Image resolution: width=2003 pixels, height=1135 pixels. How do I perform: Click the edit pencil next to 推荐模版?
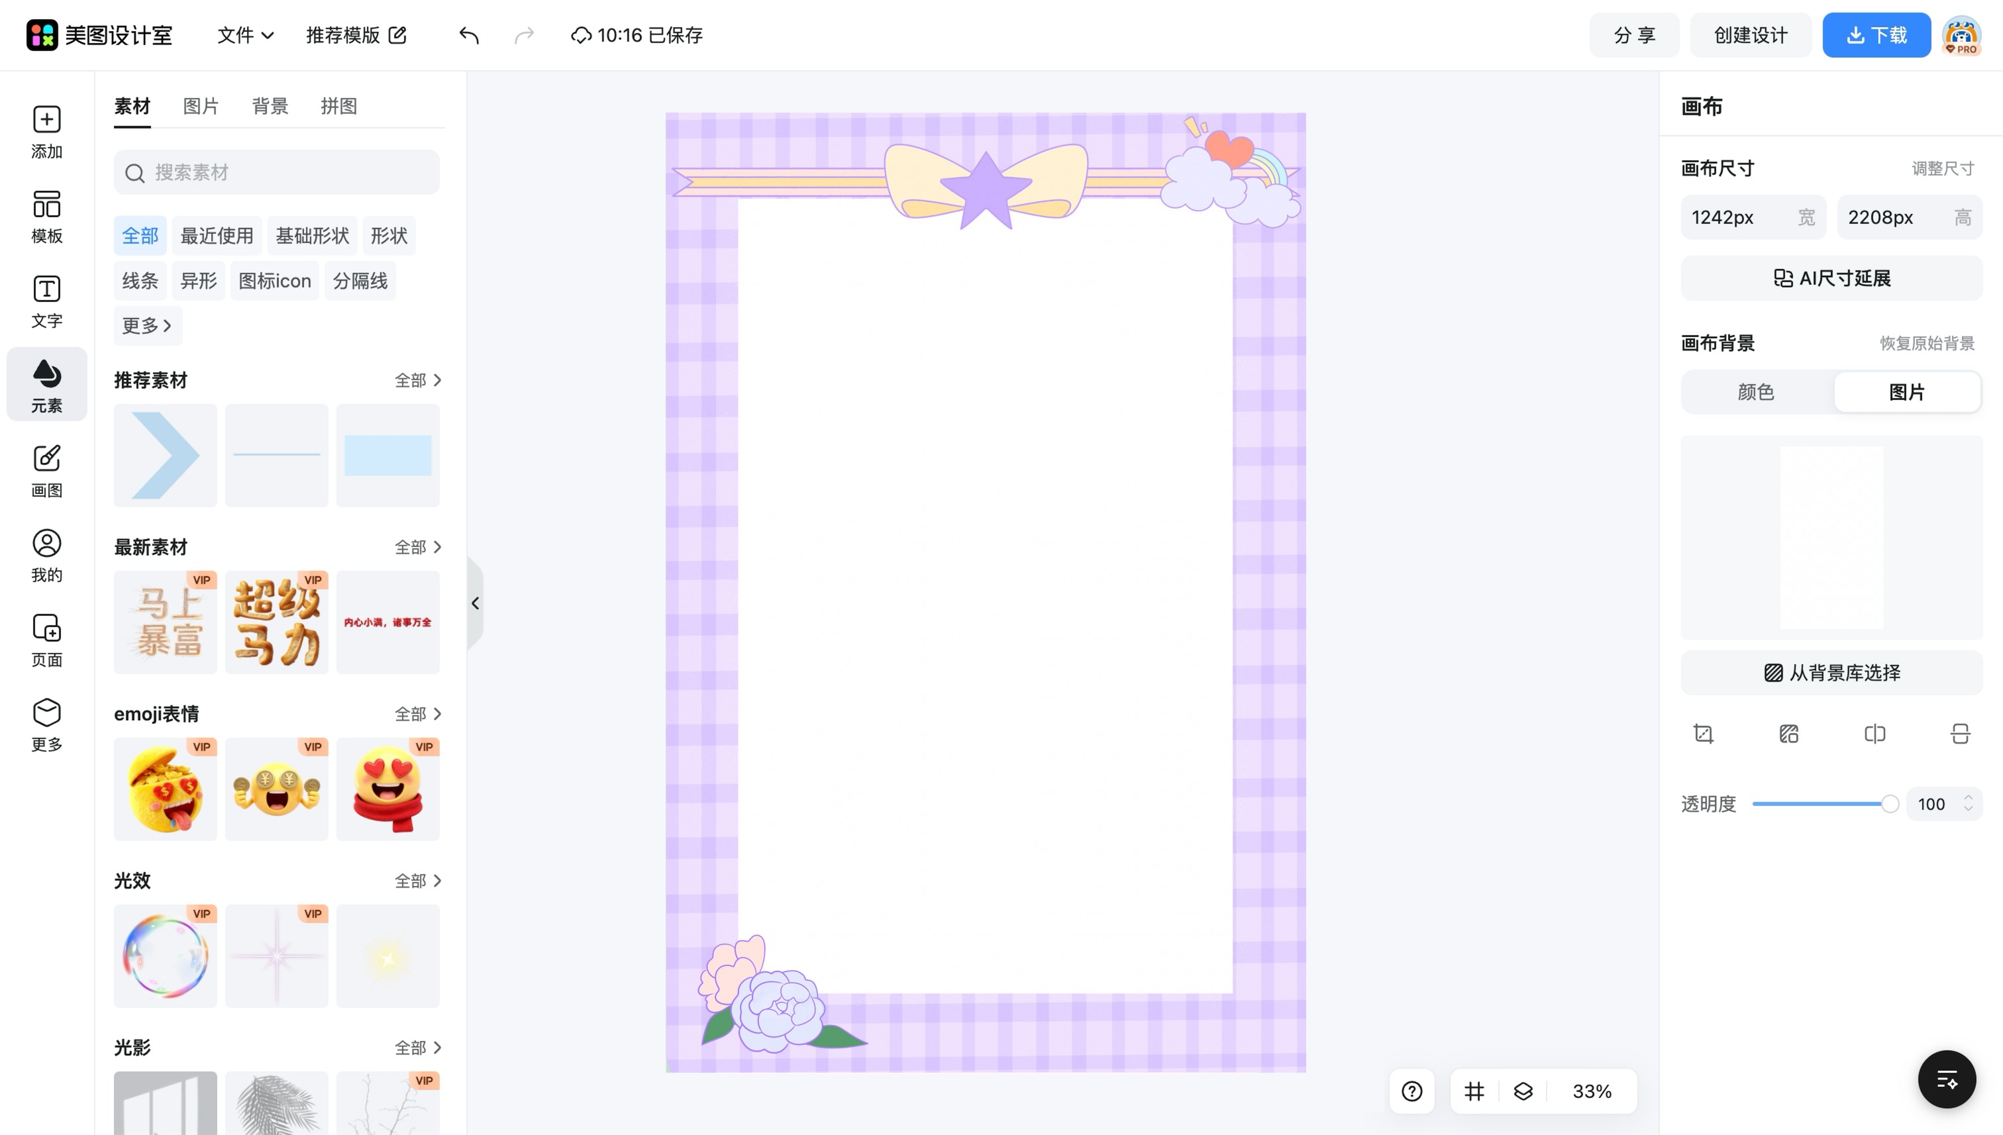[x=397, y=35]
